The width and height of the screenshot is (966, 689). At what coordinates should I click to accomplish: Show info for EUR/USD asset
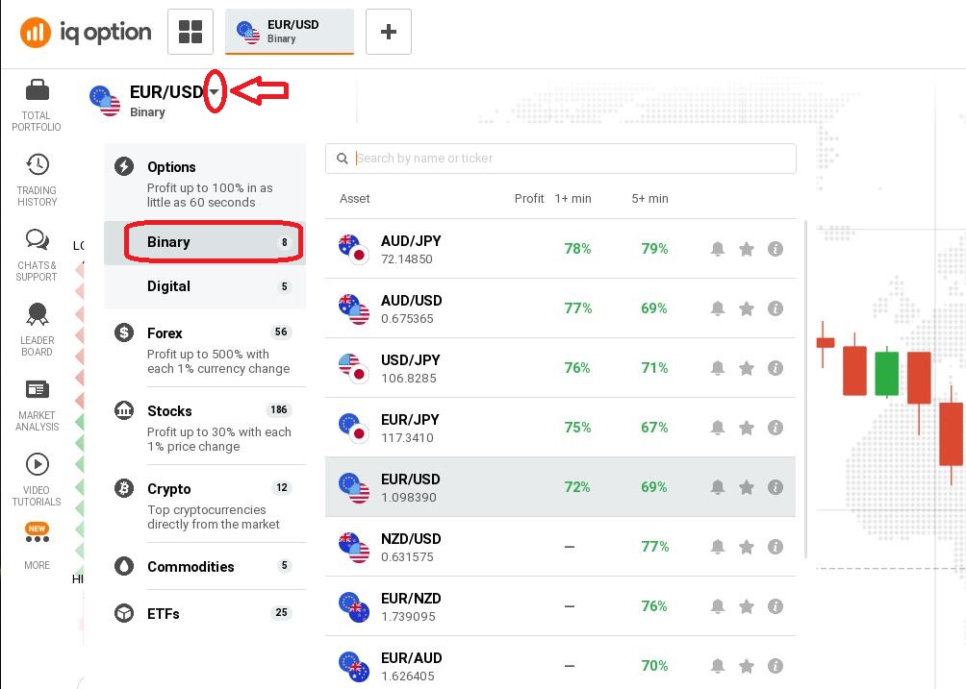click(x=775, y=487)
